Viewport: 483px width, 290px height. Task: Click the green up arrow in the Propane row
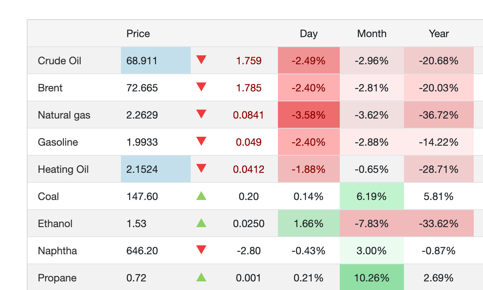pos(201,277)
